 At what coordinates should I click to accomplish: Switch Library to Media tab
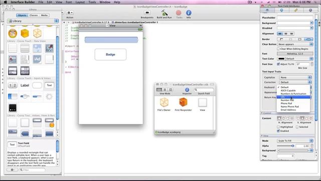44,15
